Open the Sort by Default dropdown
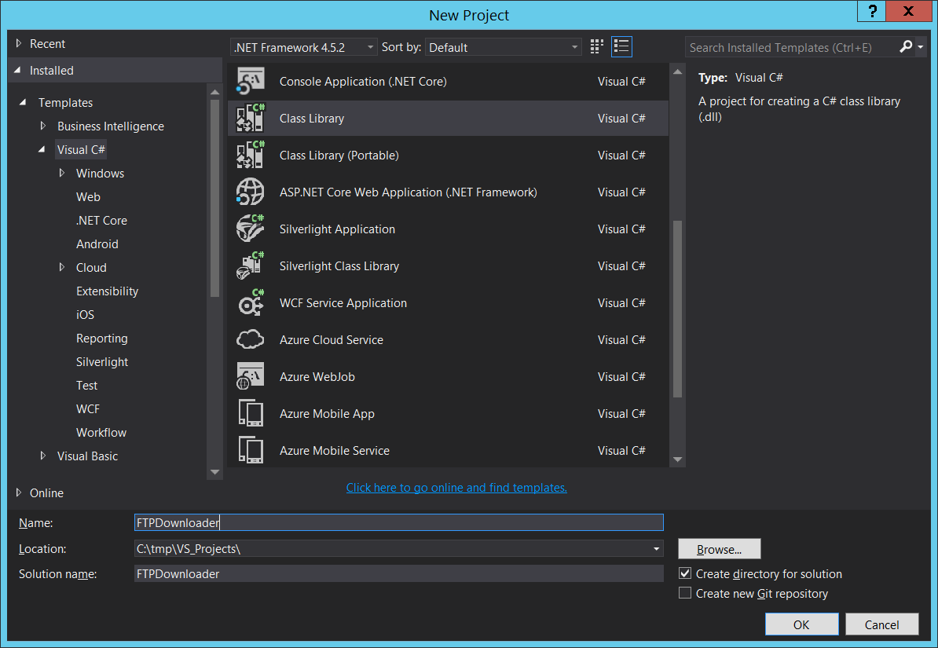The height and width of the screenshot is (648, 938). point(503,47)
